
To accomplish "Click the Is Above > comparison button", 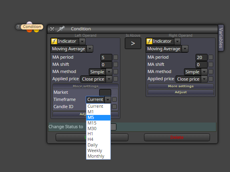I will point(133,43).
